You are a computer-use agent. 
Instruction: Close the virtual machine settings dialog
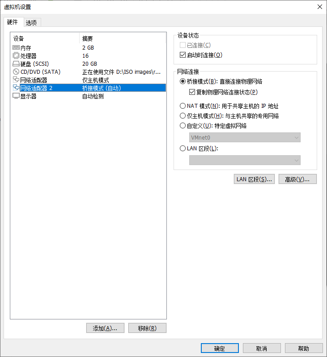pos(320,7)
